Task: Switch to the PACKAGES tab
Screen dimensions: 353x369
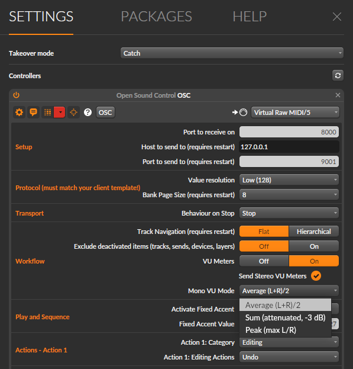Action: 157,17
